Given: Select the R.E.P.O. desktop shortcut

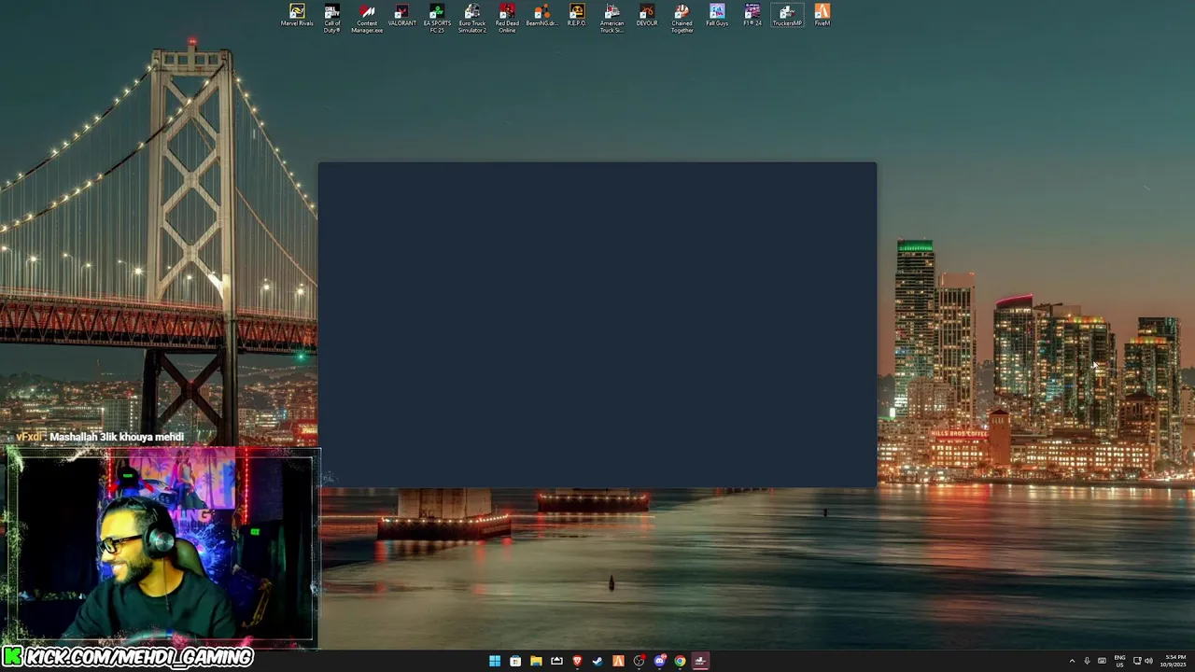Looking at the screenshot, I should tap(577, 16).
